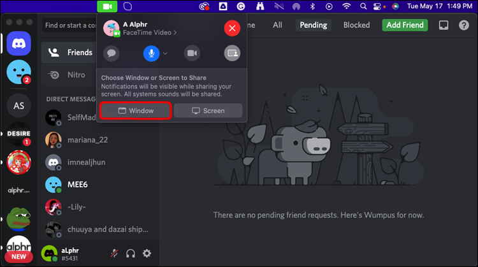Click green FaceTime menu bar icon

pyautogui.click(x=107, y=6)
